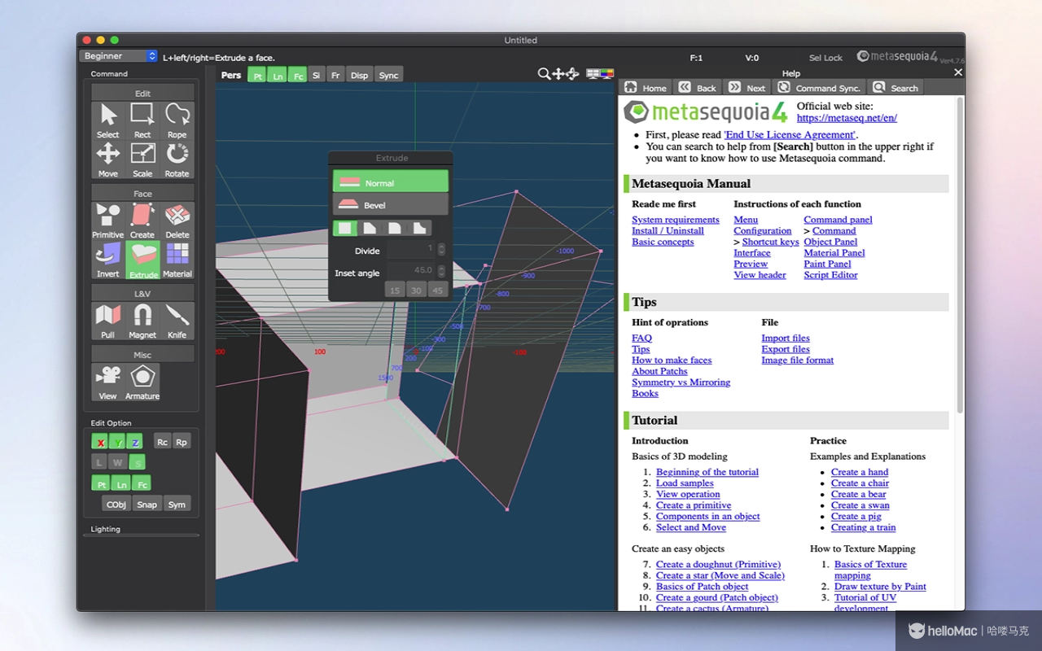Choose the Delete face tool
Screen dimensions: 1042x651
(x=177, y=221)
